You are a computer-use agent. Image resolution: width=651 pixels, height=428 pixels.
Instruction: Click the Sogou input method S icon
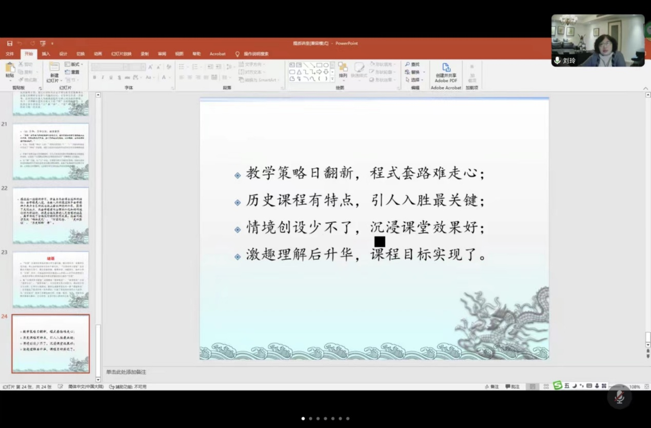[x=558, y=385]
